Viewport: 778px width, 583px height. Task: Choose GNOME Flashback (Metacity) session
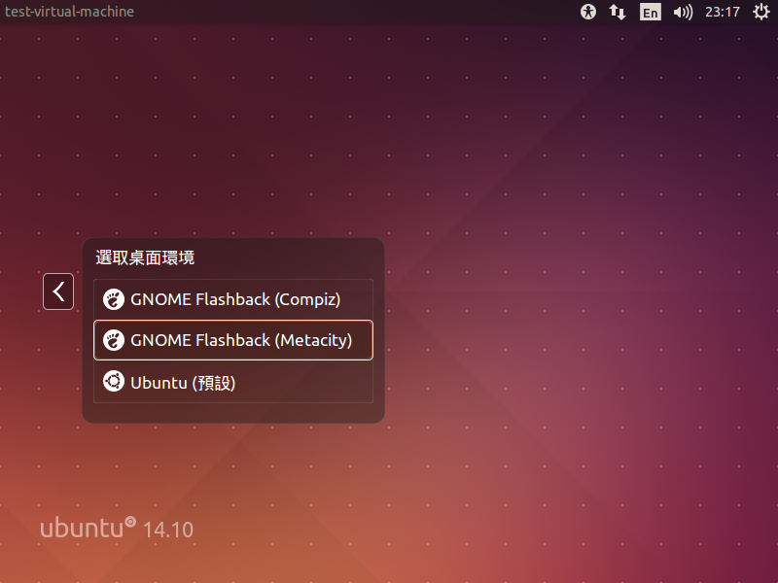pyautogui.click(x=241, y=340)
